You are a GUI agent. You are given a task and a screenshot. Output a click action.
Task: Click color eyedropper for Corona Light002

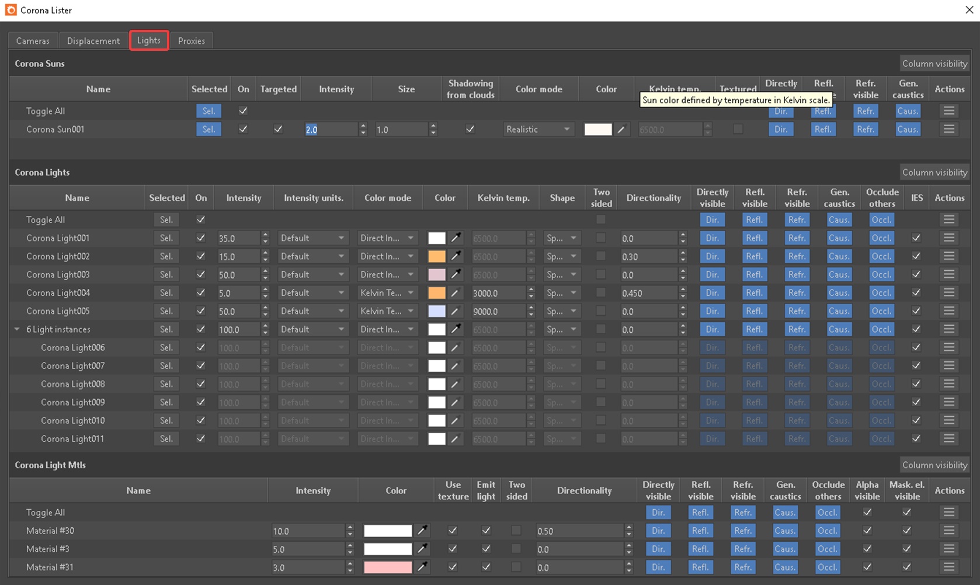pyautogui.click(x=456, y=256)
